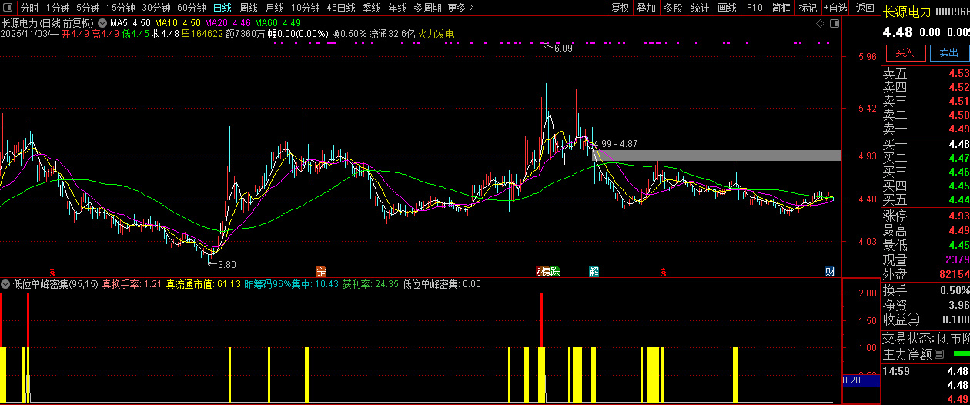This screenshot has height=405, width=970.
Task: Select the 1分钟 period tab
Action: pyautogui.click(x=58, y=8)
